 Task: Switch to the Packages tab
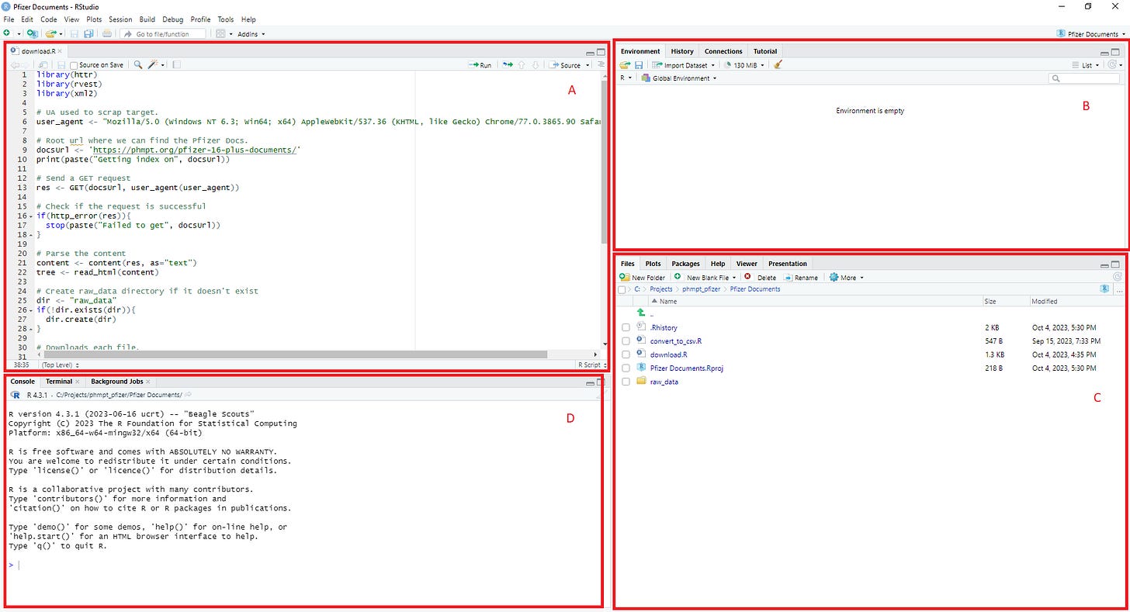pos(685,264)
